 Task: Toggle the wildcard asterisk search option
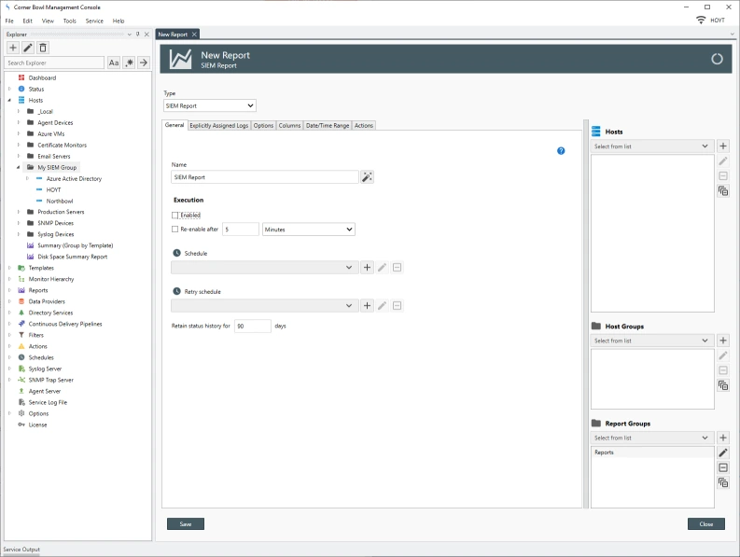pyautogui.click(x=129, y=63)
